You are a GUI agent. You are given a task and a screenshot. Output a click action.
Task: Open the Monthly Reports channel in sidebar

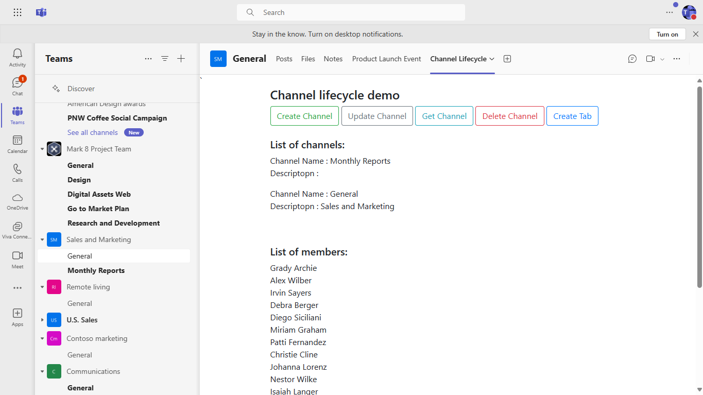point(96,270)
